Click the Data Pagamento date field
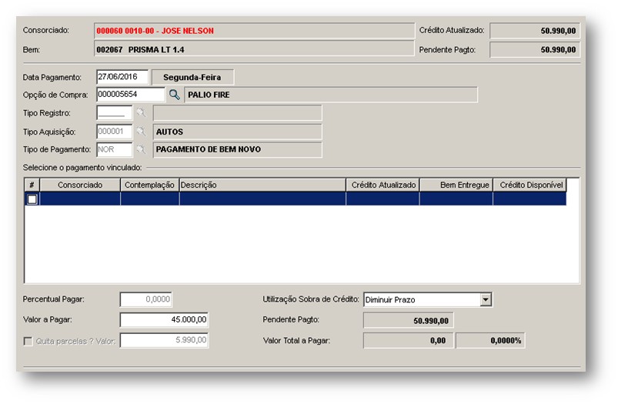The height and width of the screenshot is (404, 618). [122, 77]
